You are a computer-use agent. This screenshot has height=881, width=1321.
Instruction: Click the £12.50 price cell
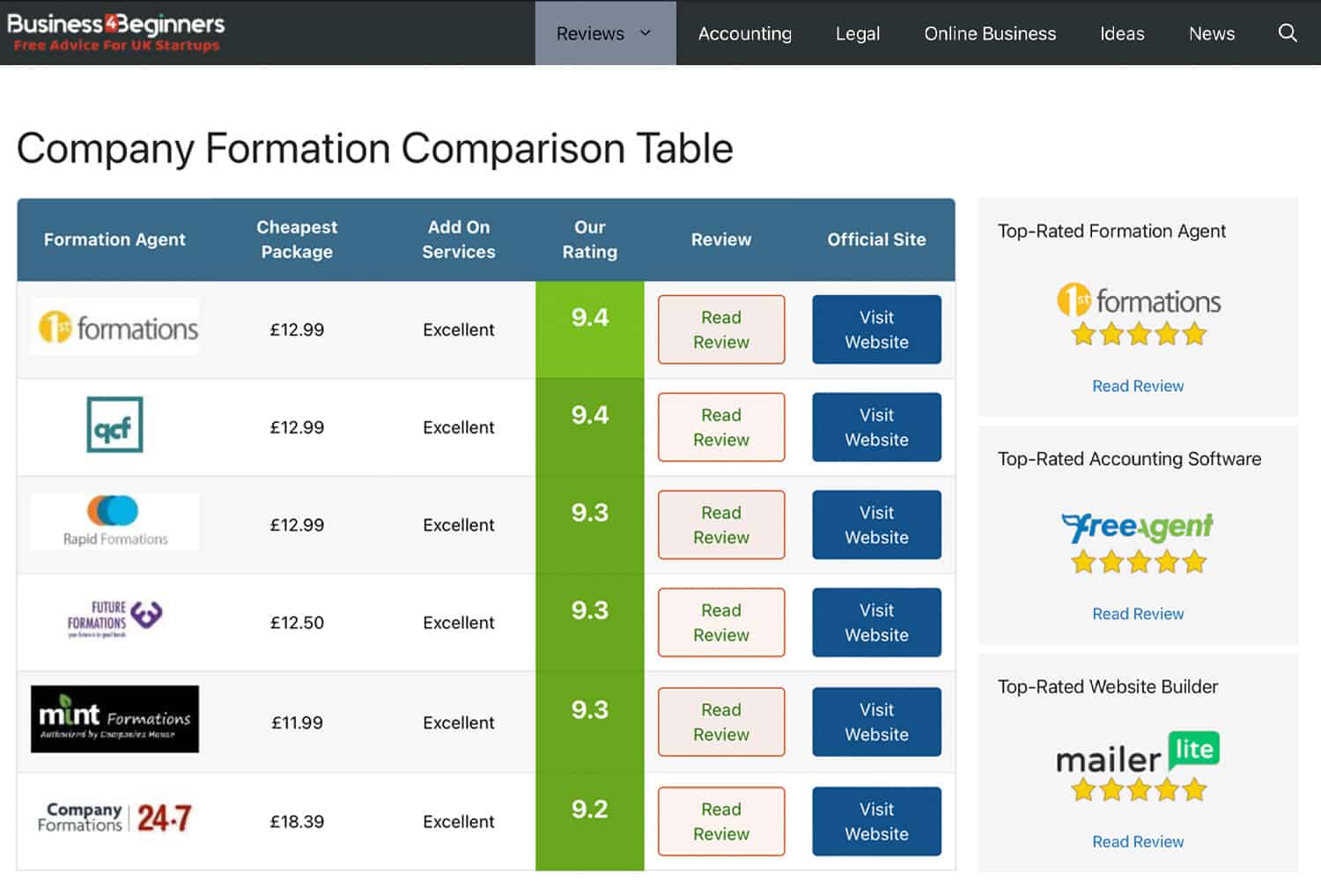point(297,623)
